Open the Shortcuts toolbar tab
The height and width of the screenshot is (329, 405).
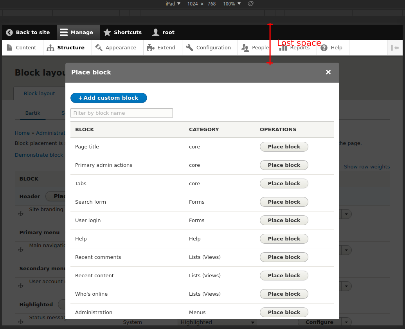122,32
